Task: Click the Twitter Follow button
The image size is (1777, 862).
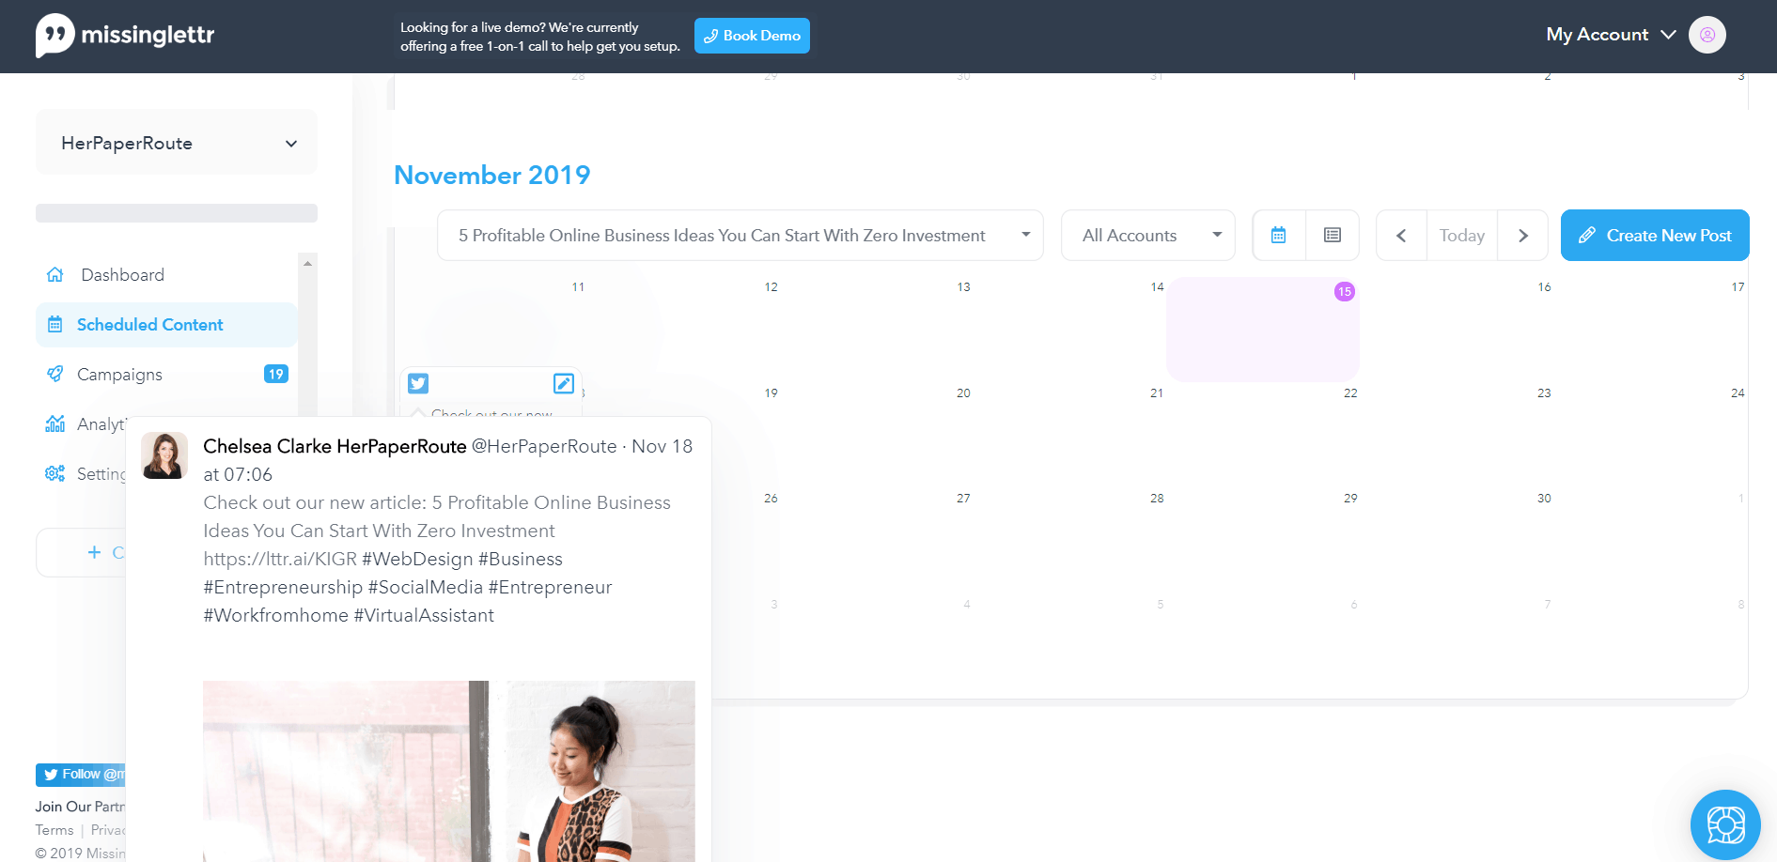Action: pos(81,775)
